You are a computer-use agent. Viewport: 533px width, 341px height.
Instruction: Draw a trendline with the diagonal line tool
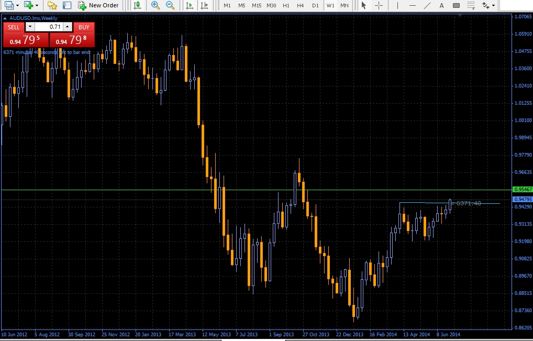point(427,5)
